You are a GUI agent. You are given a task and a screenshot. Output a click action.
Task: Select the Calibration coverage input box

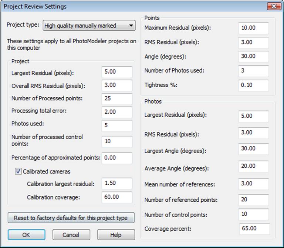pos(117,197)
